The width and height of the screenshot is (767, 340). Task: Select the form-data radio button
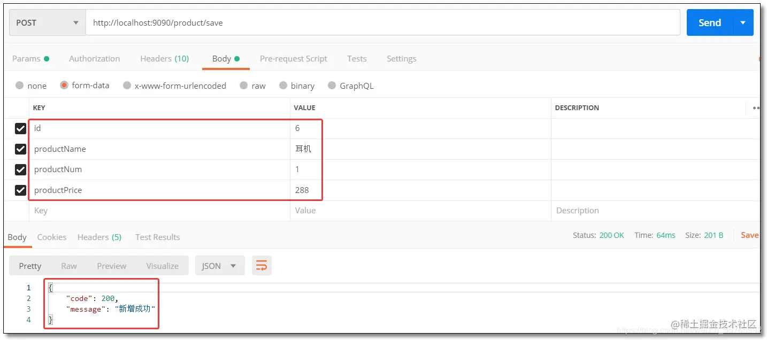(64, 85)
